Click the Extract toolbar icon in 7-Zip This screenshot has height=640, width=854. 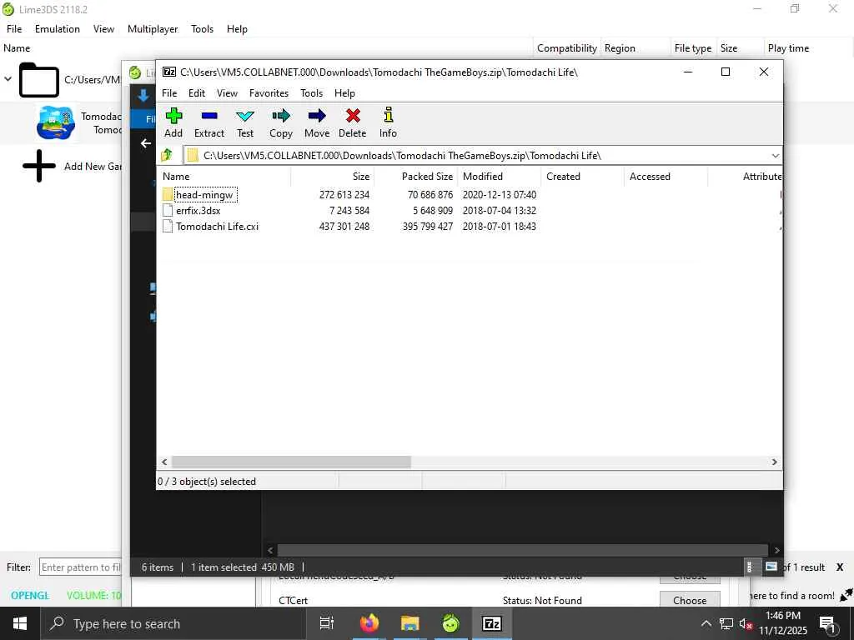(209, 116)
